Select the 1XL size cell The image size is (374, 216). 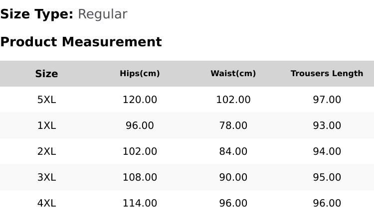[46, 125]
